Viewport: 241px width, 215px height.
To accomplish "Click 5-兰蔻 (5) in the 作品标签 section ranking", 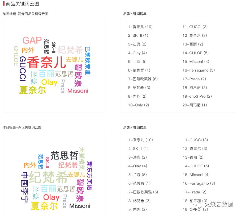I will (137, 175).
